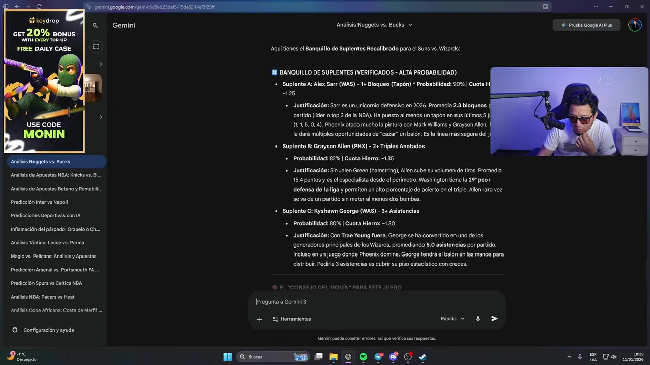Screen dimensions: 650x365
Task: Click the temporary chat dashed-bubble icon
Action: click(95, 47)
